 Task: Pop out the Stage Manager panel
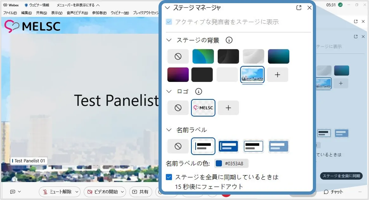[x=299, y=8]
